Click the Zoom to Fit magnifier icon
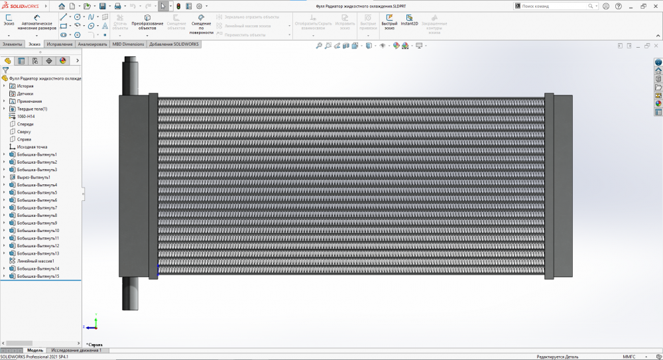Image resolution: width=663 pixels, height=360 pixels. tap(319, 46)
